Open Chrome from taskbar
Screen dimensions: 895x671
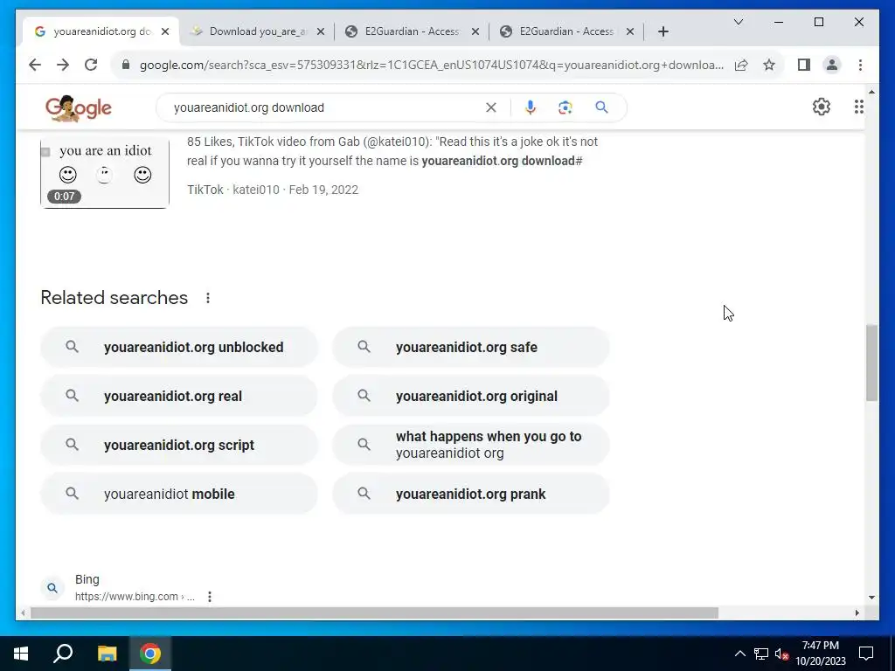pos(150,654)
